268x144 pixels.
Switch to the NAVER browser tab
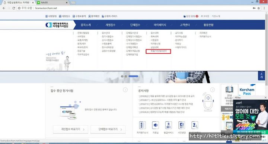[52, 3]
